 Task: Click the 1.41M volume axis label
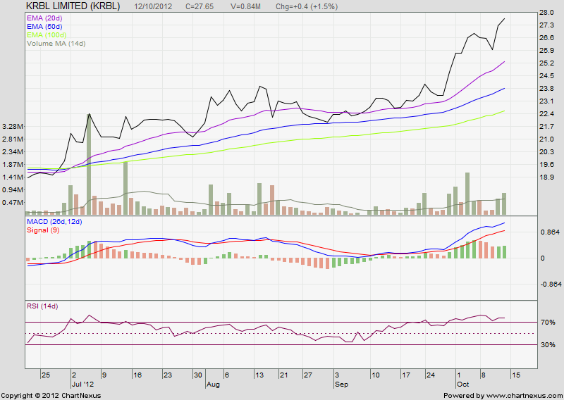(x=13, y=177)
